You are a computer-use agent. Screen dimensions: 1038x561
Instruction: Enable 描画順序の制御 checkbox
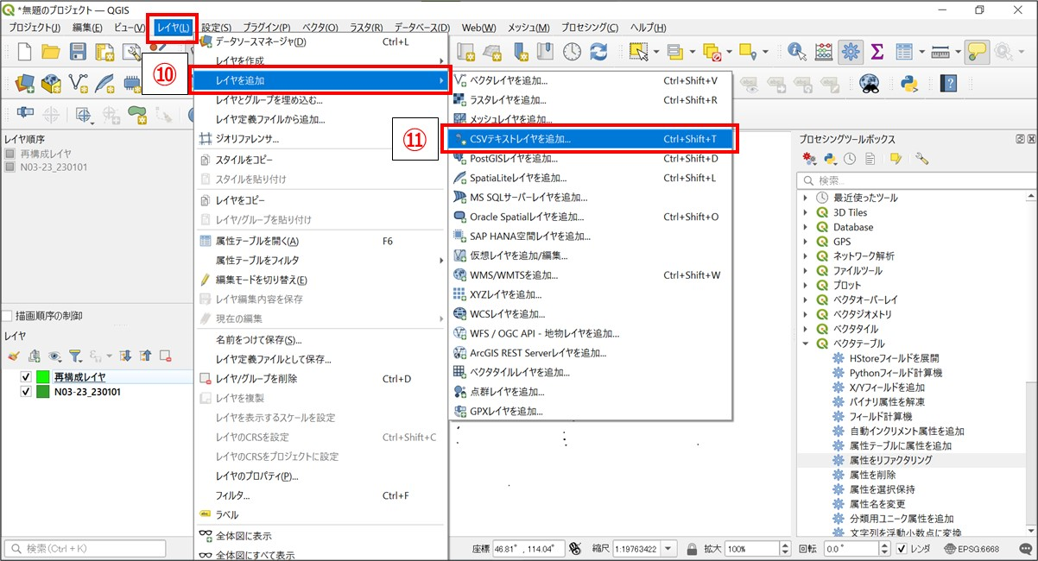coord(7,316)
